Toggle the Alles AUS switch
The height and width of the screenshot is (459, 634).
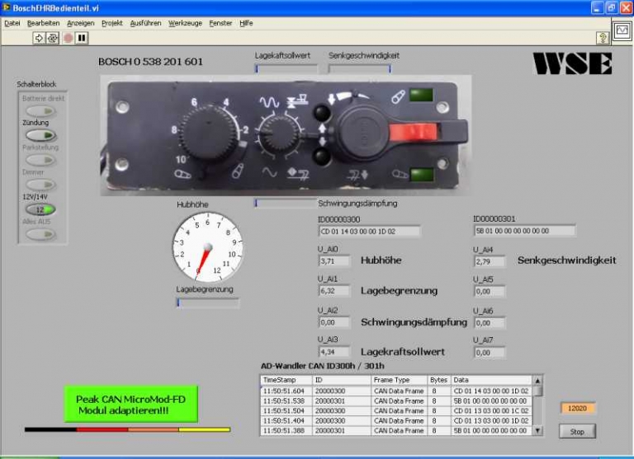point(40,234)
